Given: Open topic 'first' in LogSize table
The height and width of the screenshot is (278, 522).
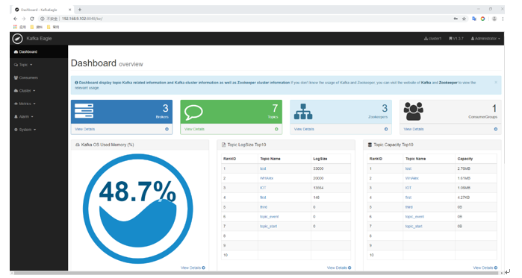Looking at the screenshot, I should (x=263, y=198).
